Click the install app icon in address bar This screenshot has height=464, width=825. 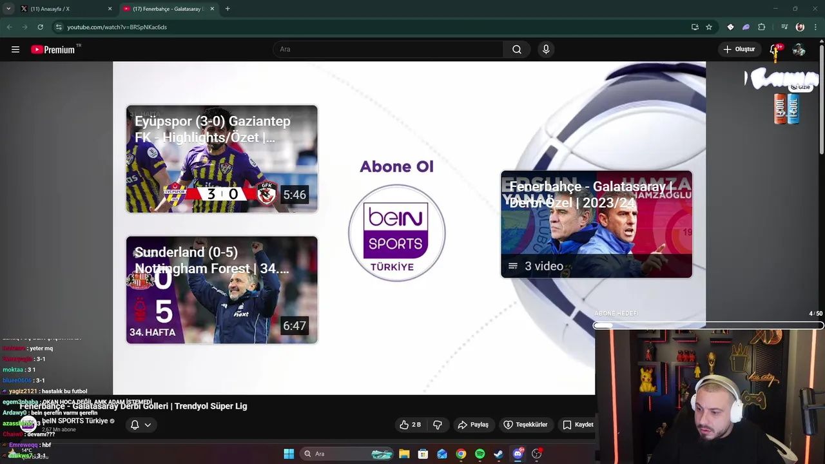(x=695, y=27)
